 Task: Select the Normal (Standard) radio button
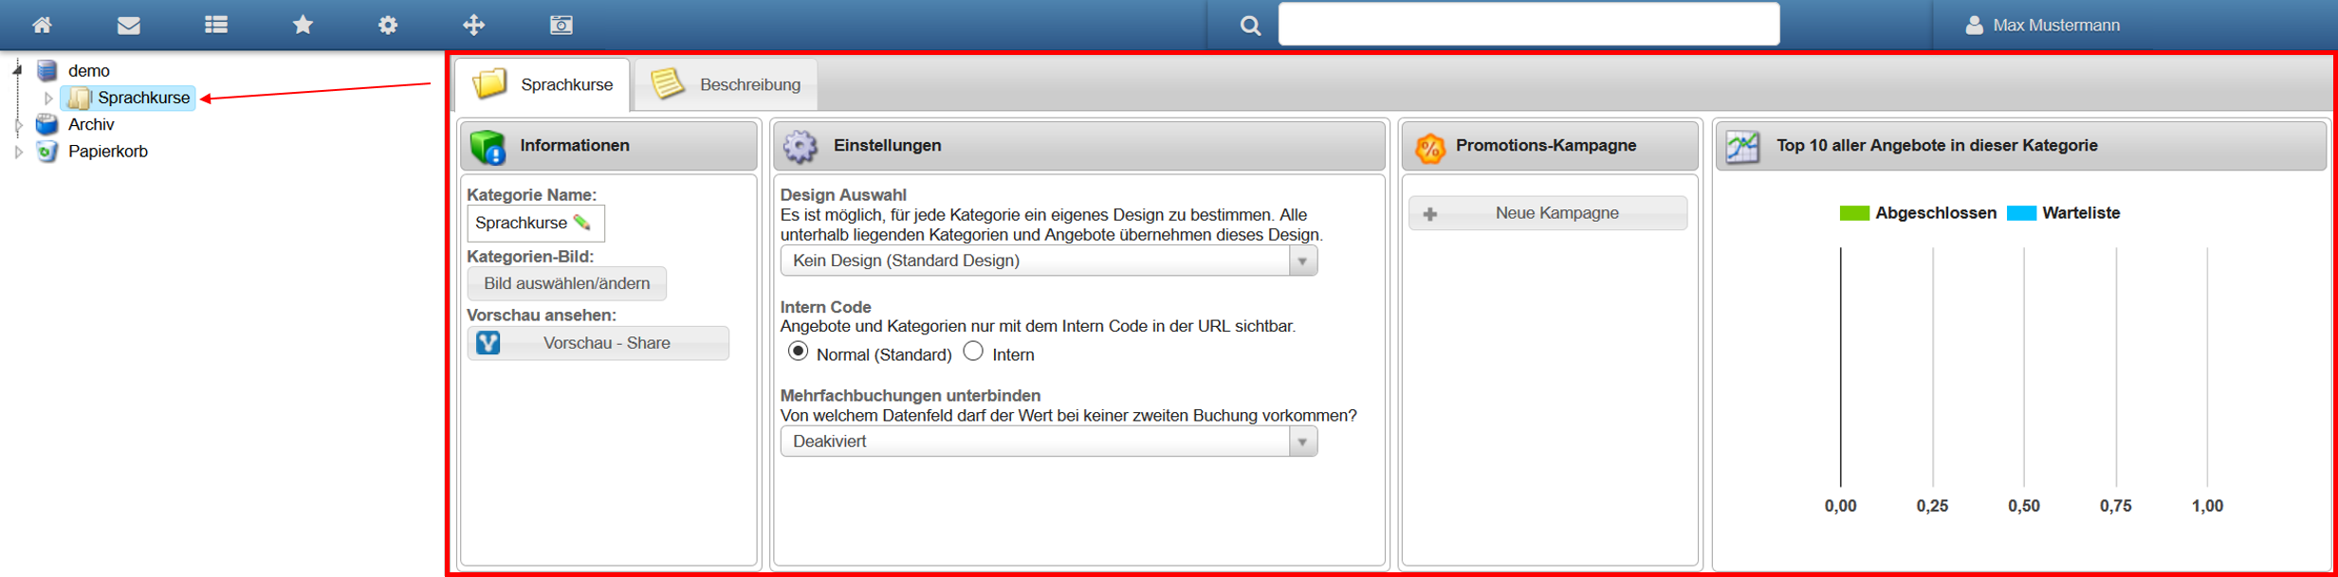pyautogui.click(x=799, y=352)
